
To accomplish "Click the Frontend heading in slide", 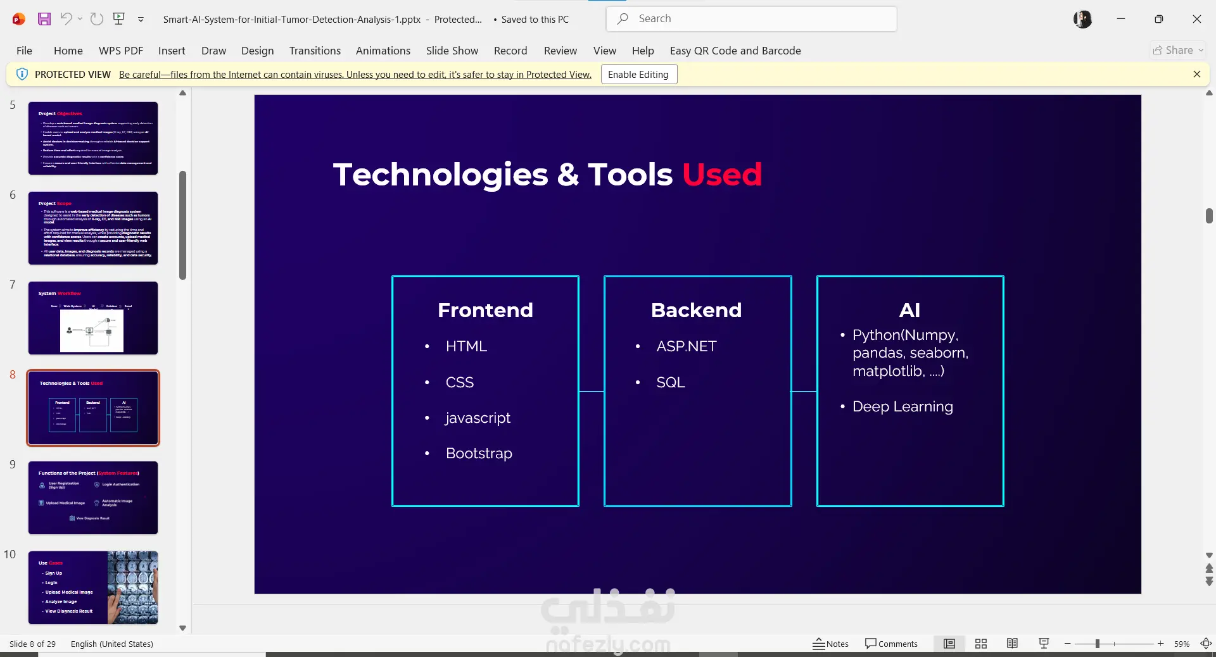I will (x=485, y=310).
